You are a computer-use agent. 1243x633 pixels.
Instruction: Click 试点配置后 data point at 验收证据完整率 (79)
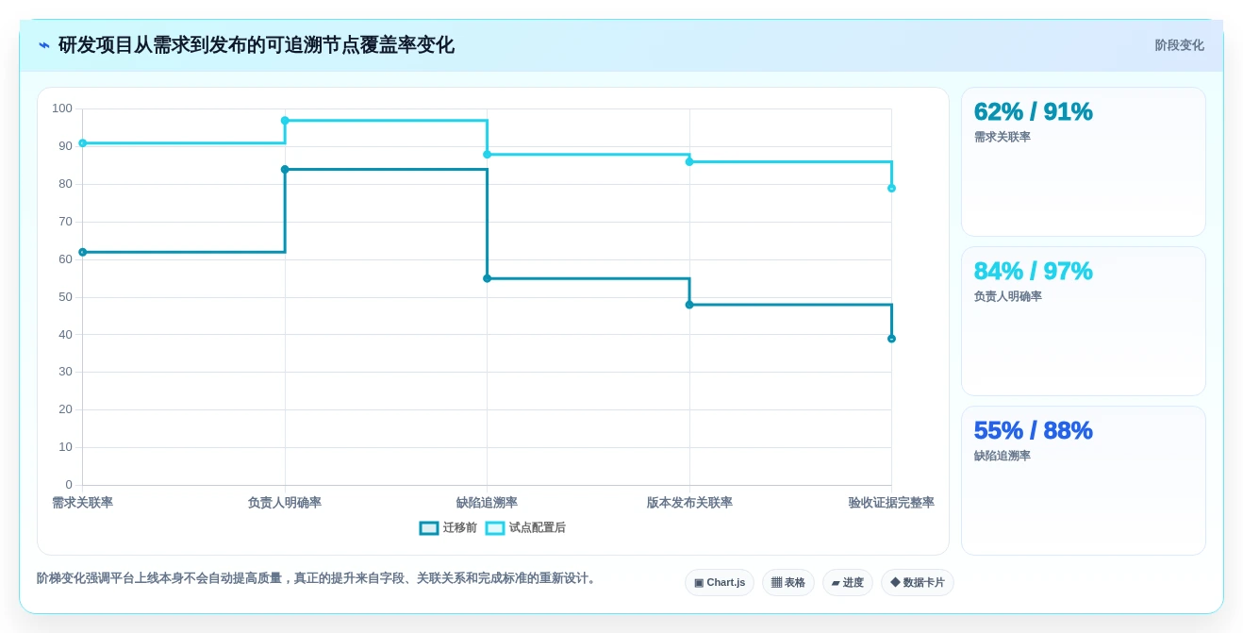point(891,189)
